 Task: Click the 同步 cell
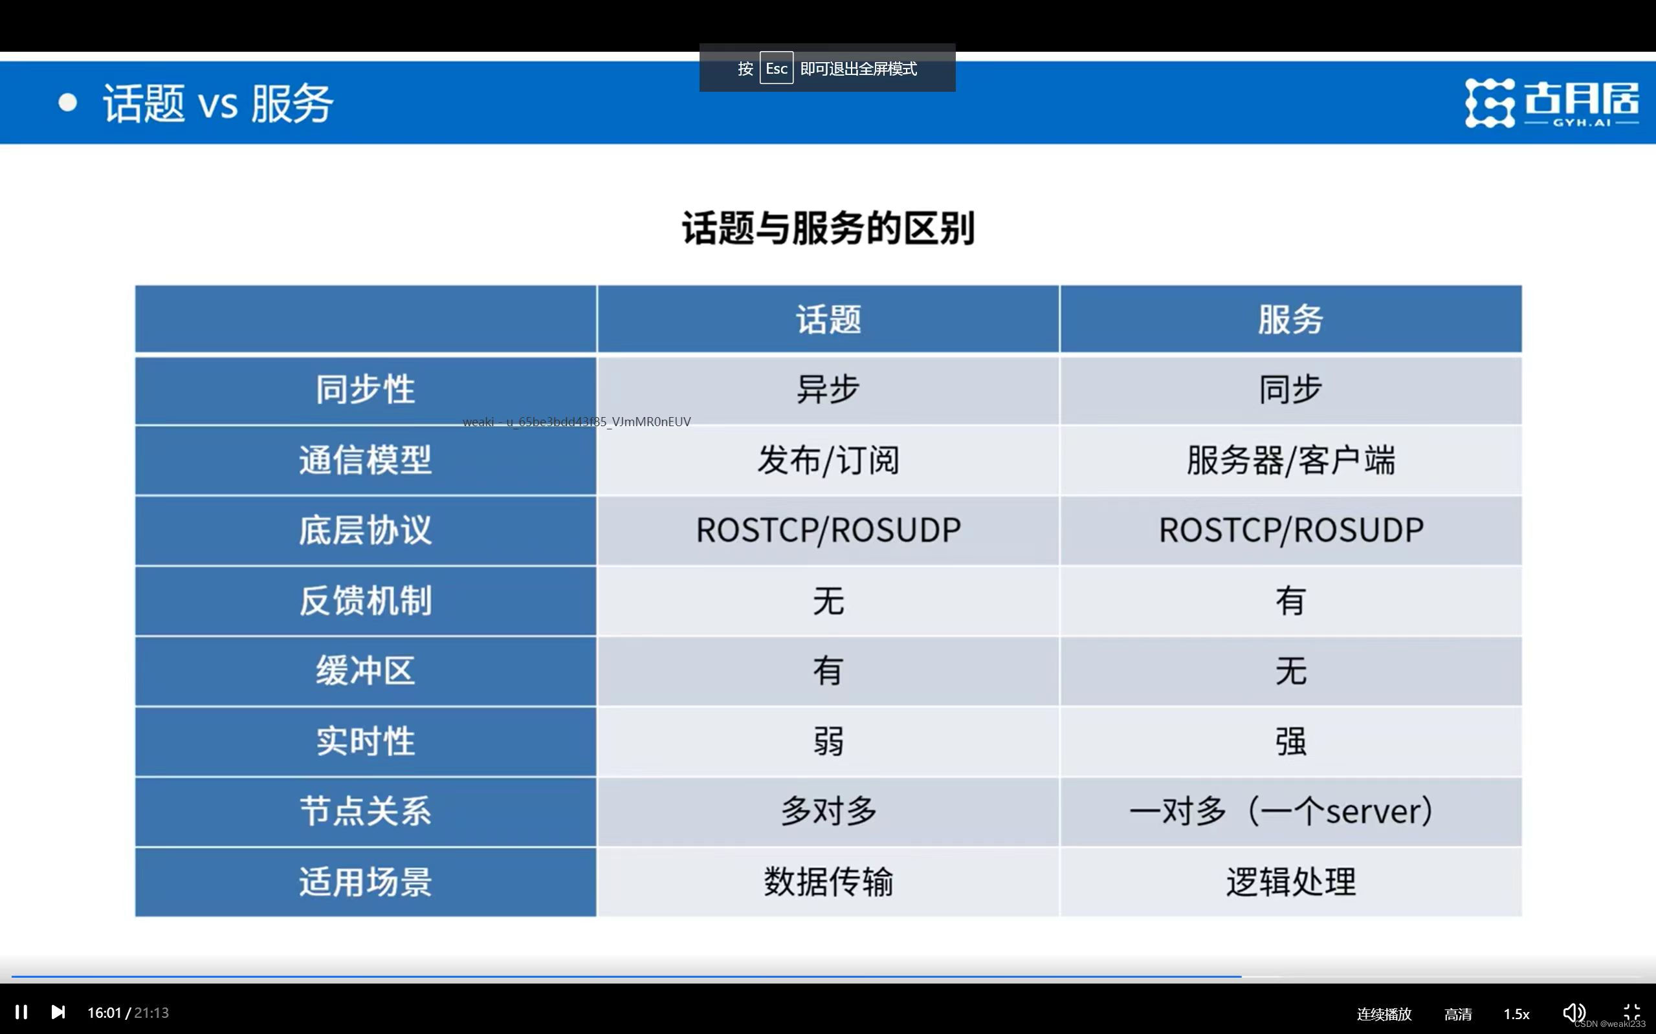[1290, 390]
